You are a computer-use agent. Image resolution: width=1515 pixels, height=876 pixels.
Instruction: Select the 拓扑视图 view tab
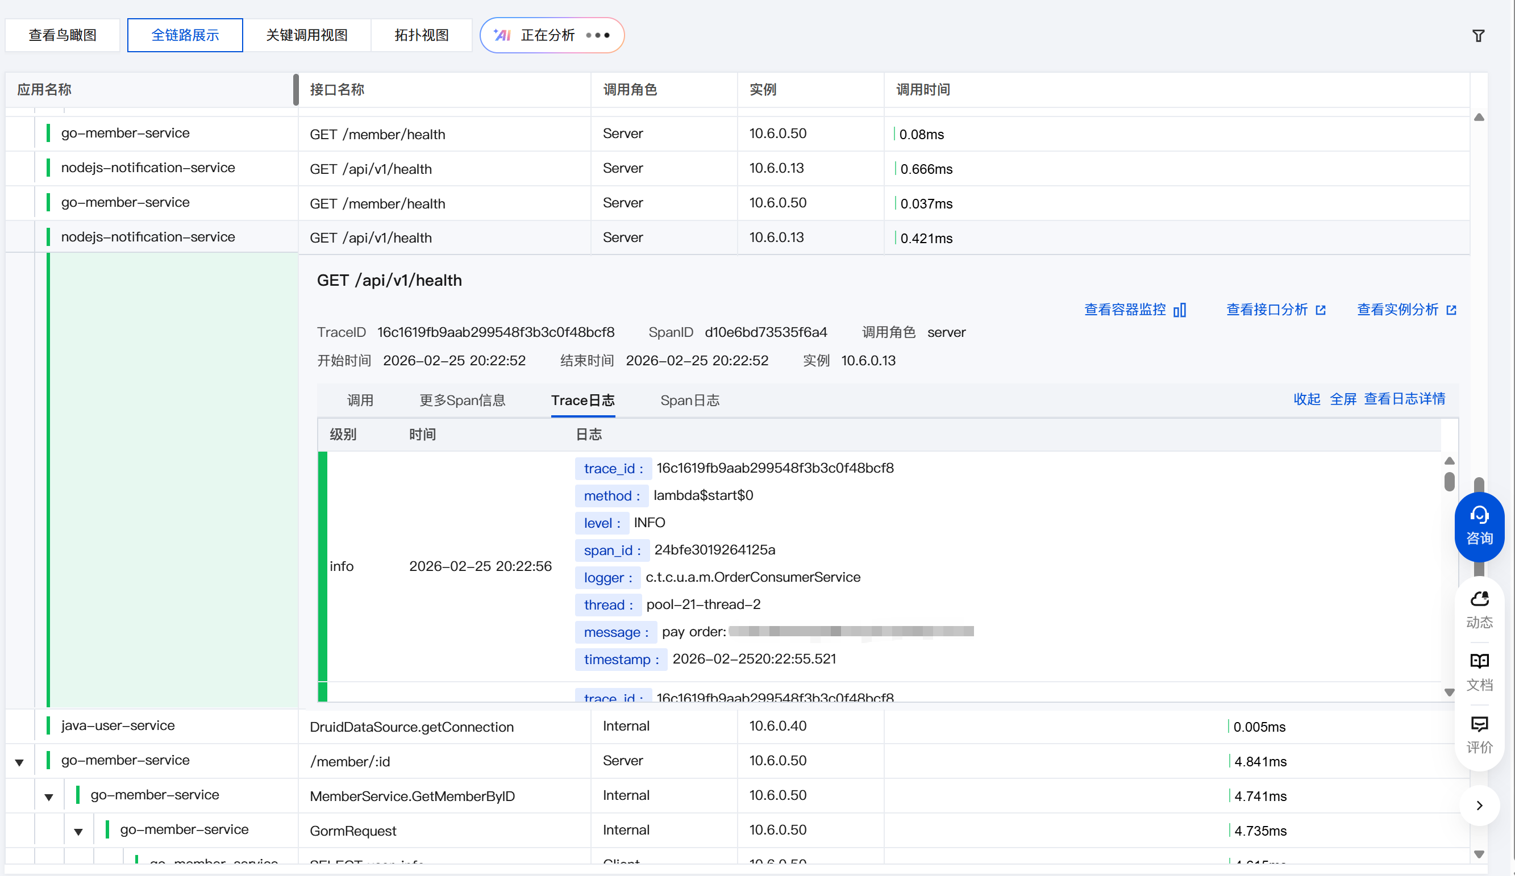pyautogui.click(x=421, y=35)
